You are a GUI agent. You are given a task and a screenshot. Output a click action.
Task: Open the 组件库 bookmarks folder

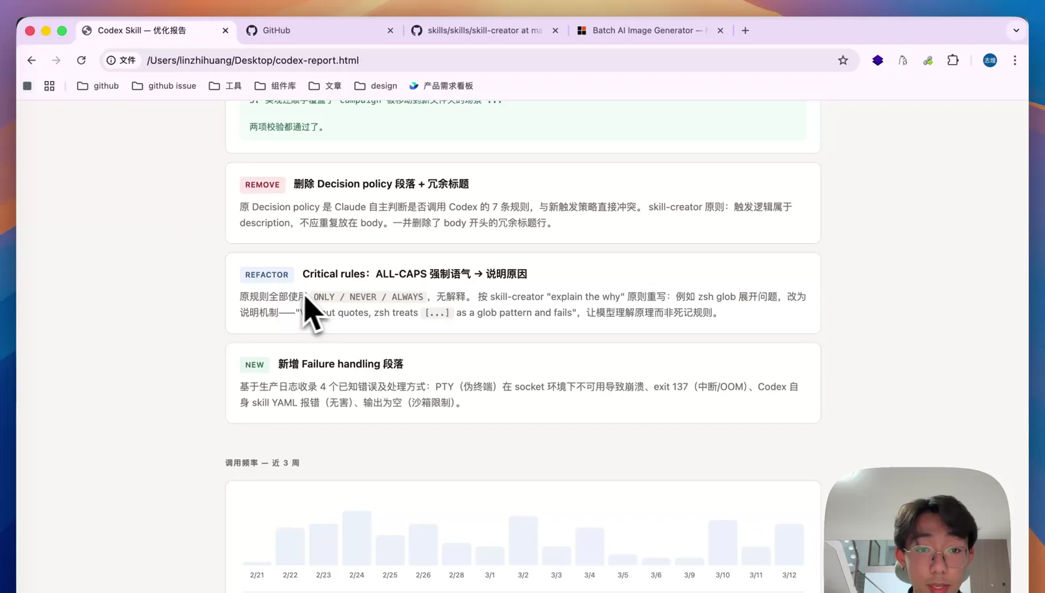[275, 86]
